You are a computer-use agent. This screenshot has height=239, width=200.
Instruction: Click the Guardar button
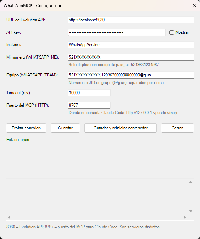pos(65,128)
